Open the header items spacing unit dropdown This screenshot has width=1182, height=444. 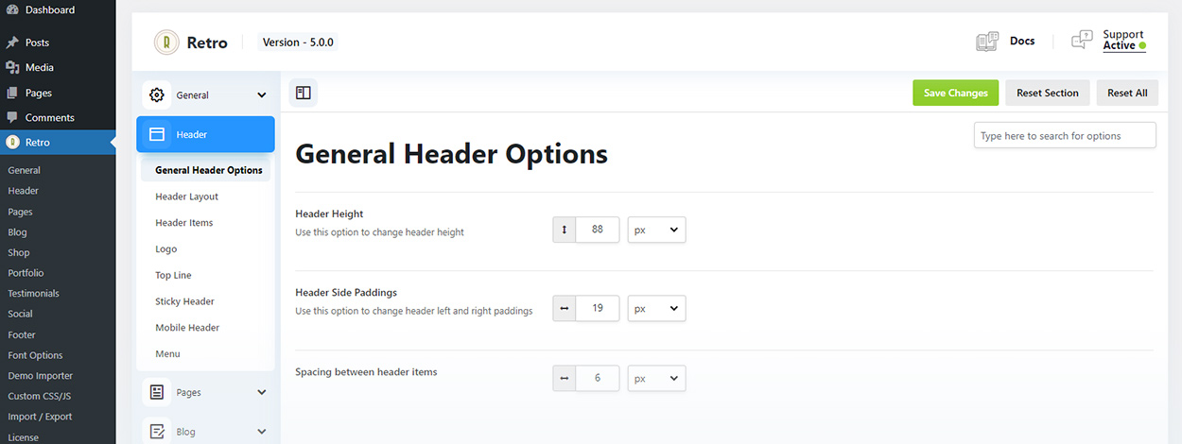(x=656, y=378)
